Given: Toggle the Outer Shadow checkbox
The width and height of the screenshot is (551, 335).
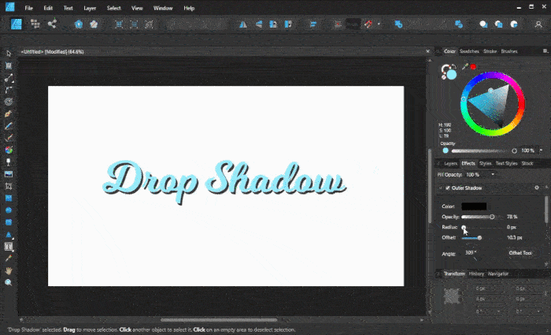Looking at the screenshot, I should click(x=448, y=188).
